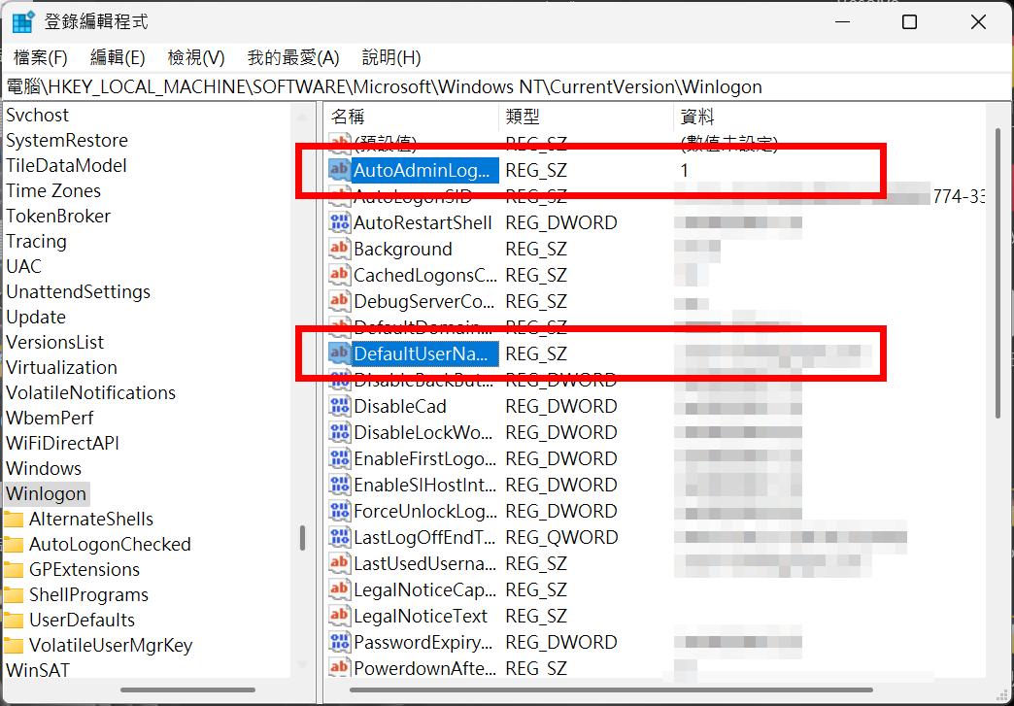Viewport: 1014px width, 706px height.
Task: Click REG_DWORD type in the AutoRestartShell row
Action: coord(561,222)
